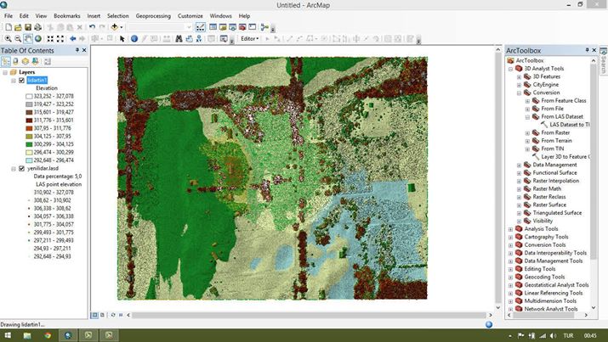Open the Editor dropdown menu
Image resolution: width=608 pixels, height=342 pixels.
click(250, 39)
